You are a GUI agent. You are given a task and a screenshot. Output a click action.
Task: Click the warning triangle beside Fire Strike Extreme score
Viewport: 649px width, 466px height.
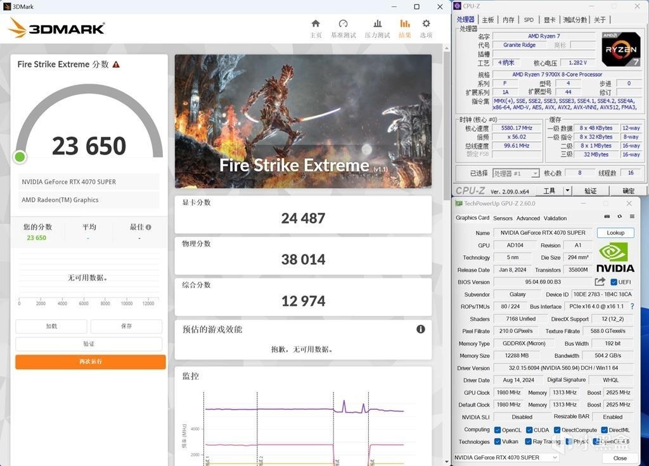117,65
